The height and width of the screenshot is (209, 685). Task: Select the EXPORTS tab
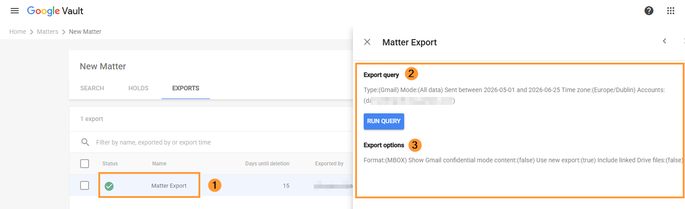[186, 88]
